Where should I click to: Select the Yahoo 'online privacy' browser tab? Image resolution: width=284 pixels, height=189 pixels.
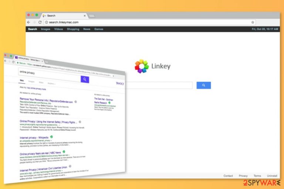pyautogui.click(x=29, y=59)
